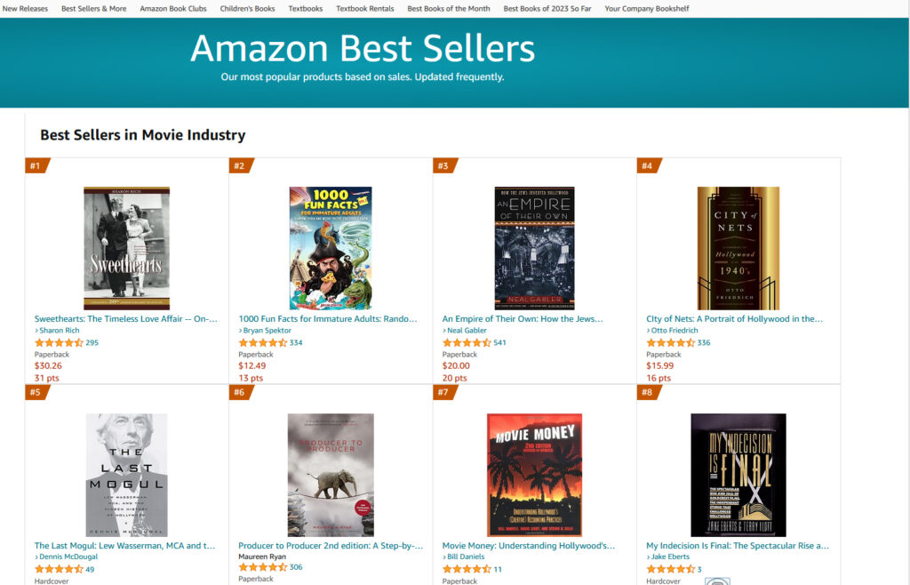This screenshot has width=910, height=585.
Task: Click the #4 rank badge
Action: click(648, 165)
